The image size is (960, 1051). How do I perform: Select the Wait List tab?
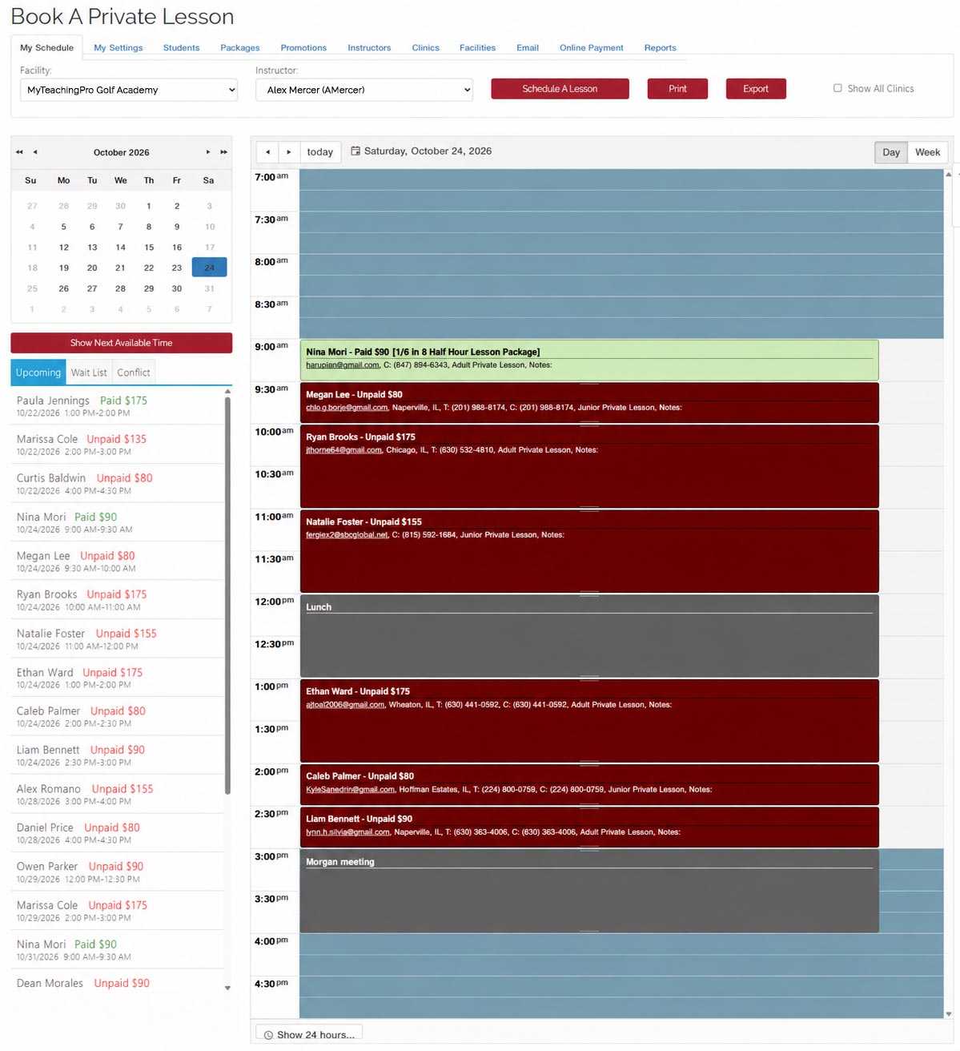click(x=89, y=372)
